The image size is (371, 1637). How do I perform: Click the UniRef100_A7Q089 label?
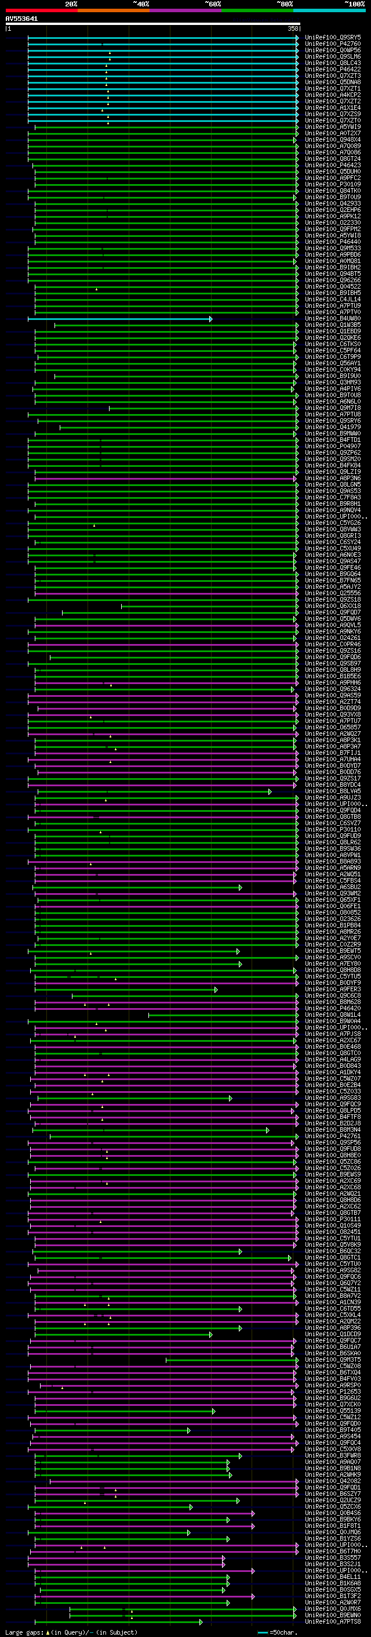point(333,146)
